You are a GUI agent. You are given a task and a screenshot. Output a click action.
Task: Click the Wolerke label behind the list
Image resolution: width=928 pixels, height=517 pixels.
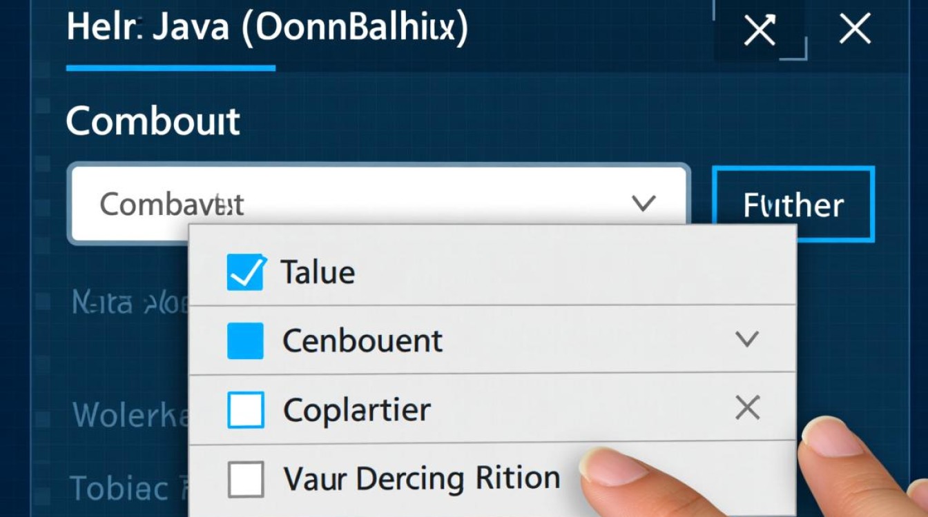(x=129, y=414)
